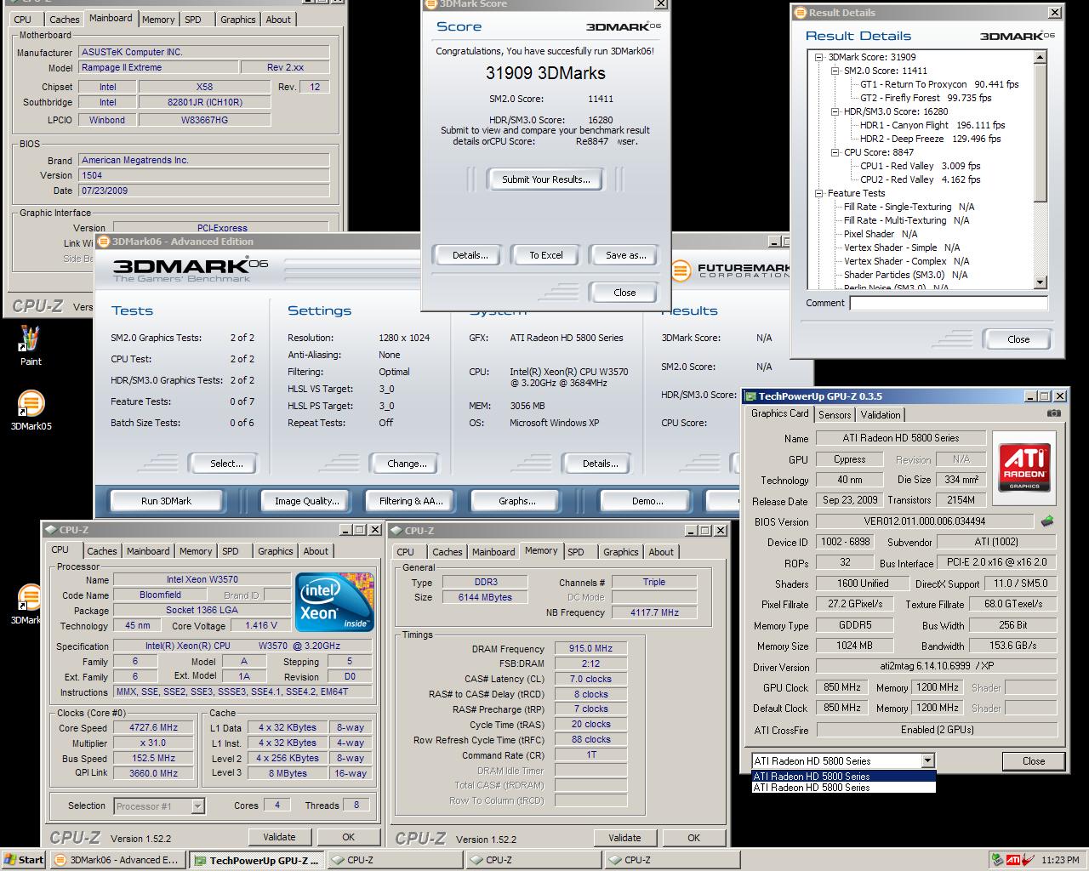Export results with To Excel button
Screen dimensions: 1089x871
546,255
